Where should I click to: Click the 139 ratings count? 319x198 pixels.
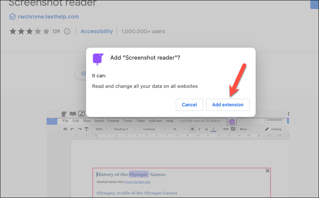tap(56, 31)
